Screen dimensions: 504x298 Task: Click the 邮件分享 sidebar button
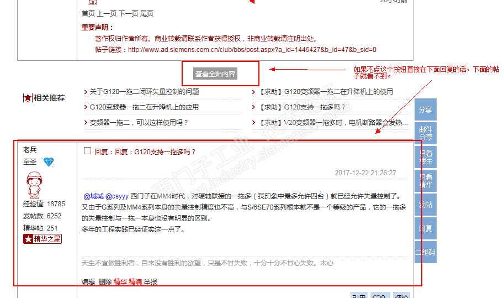tap(426, 133)
